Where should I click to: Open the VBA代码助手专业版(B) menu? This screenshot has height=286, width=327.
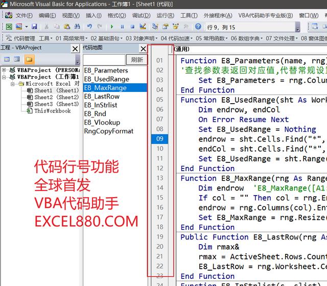coord(266,15)
